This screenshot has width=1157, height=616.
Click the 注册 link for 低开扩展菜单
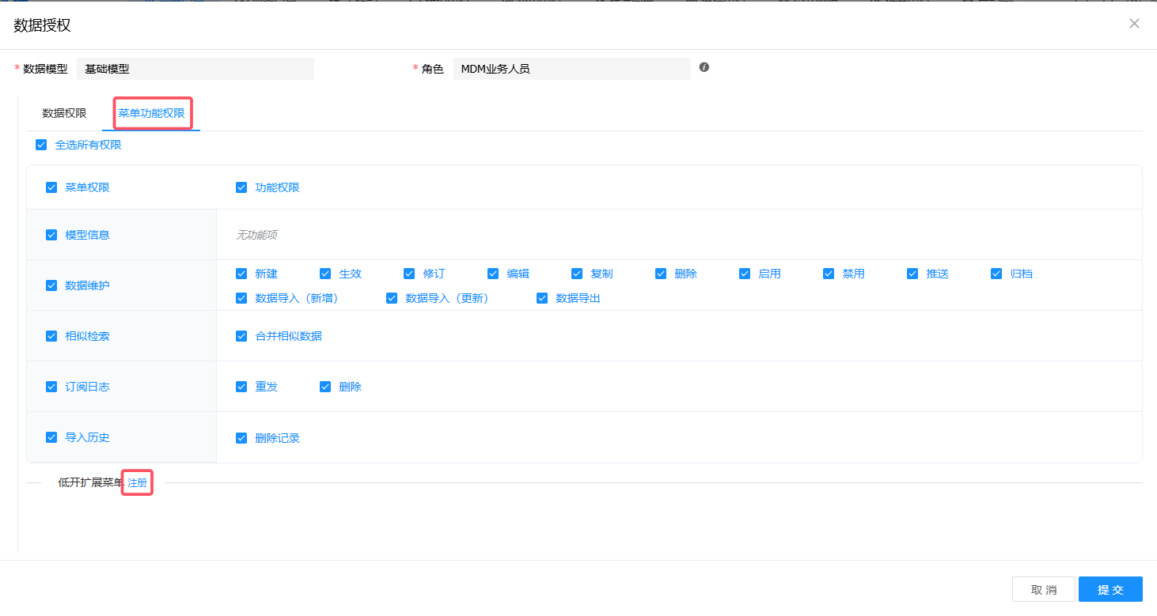coord(137,482)
